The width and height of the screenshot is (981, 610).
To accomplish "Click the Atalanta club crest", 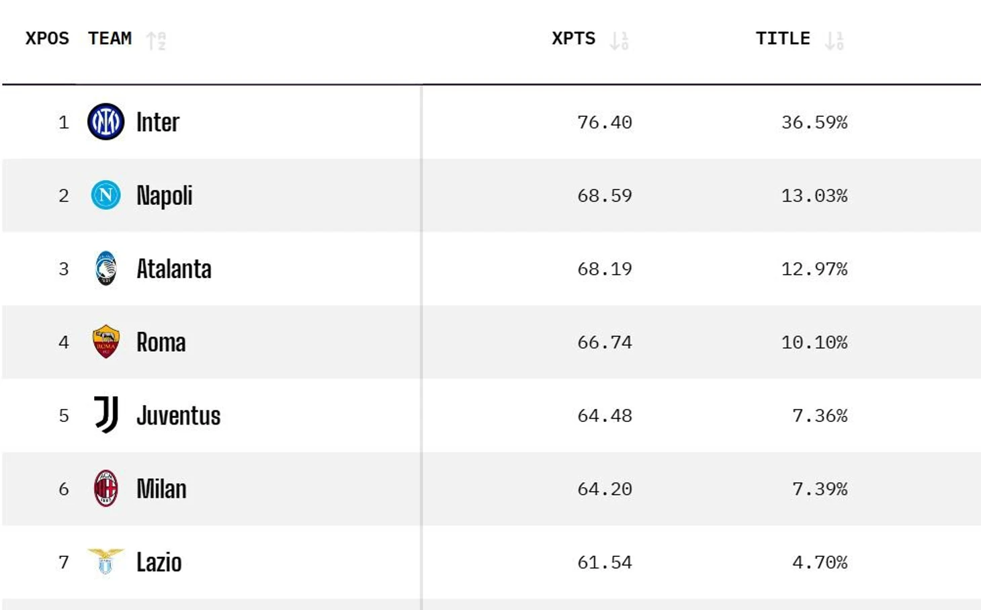I will point(105,269).
